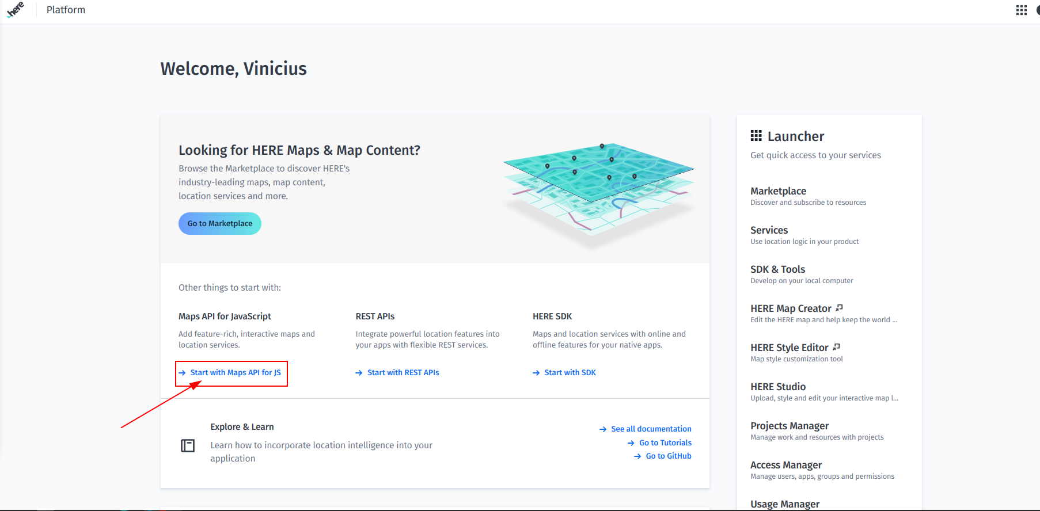This screenshot has height=511, width=1040.
Task: Click the HERE SDK heading
Action: (552, 316)
